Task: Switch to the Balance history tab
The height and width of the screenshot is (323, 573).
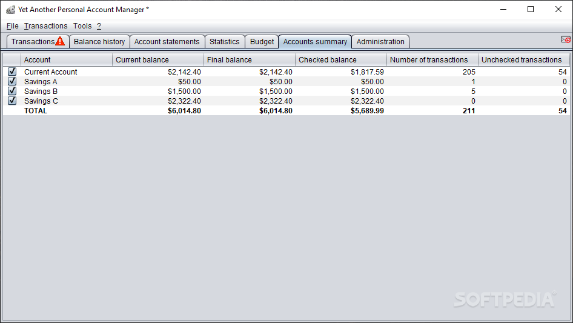Action: point(99,42)
